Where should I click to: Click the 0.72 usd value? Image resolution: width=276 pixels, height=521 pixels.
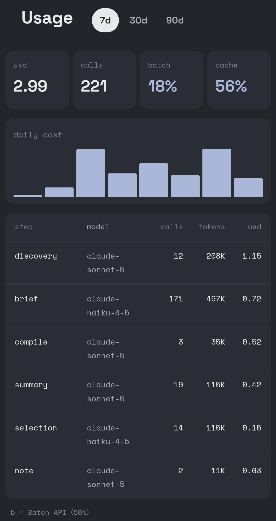point(252,299)
